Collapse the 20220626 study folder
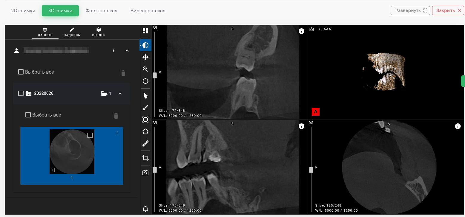Viewport: 465px width, 217px height. point(120,94)
